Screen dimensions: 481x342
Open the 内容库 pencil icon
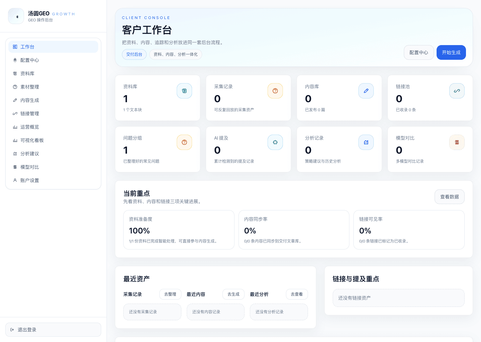(x=366, y=91)
